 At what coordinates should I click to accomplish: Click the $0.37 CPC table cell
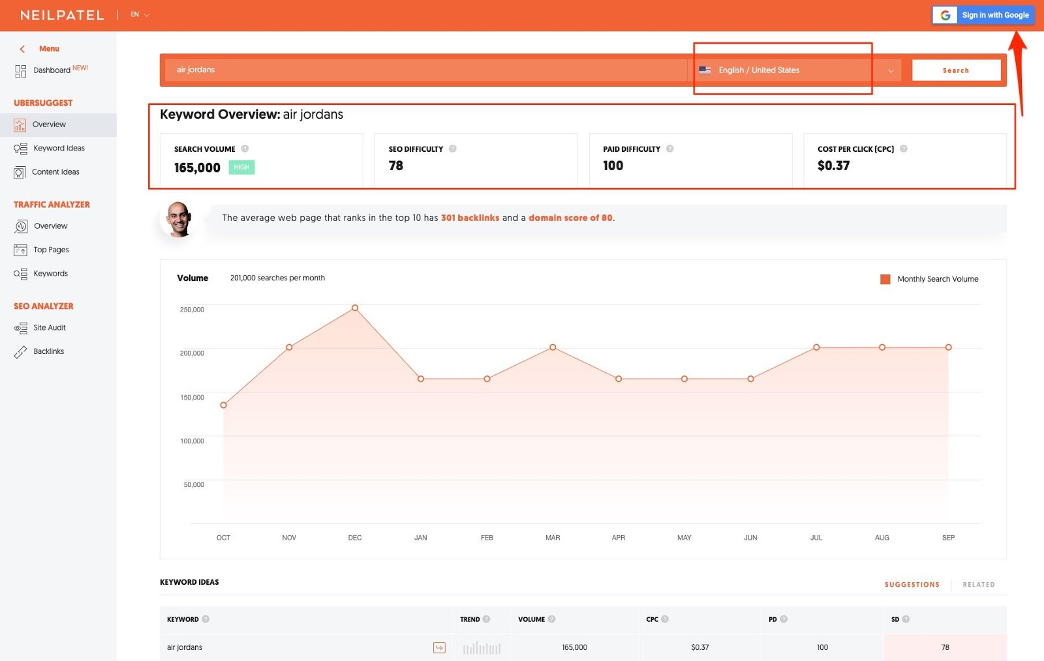click(699, 647)
